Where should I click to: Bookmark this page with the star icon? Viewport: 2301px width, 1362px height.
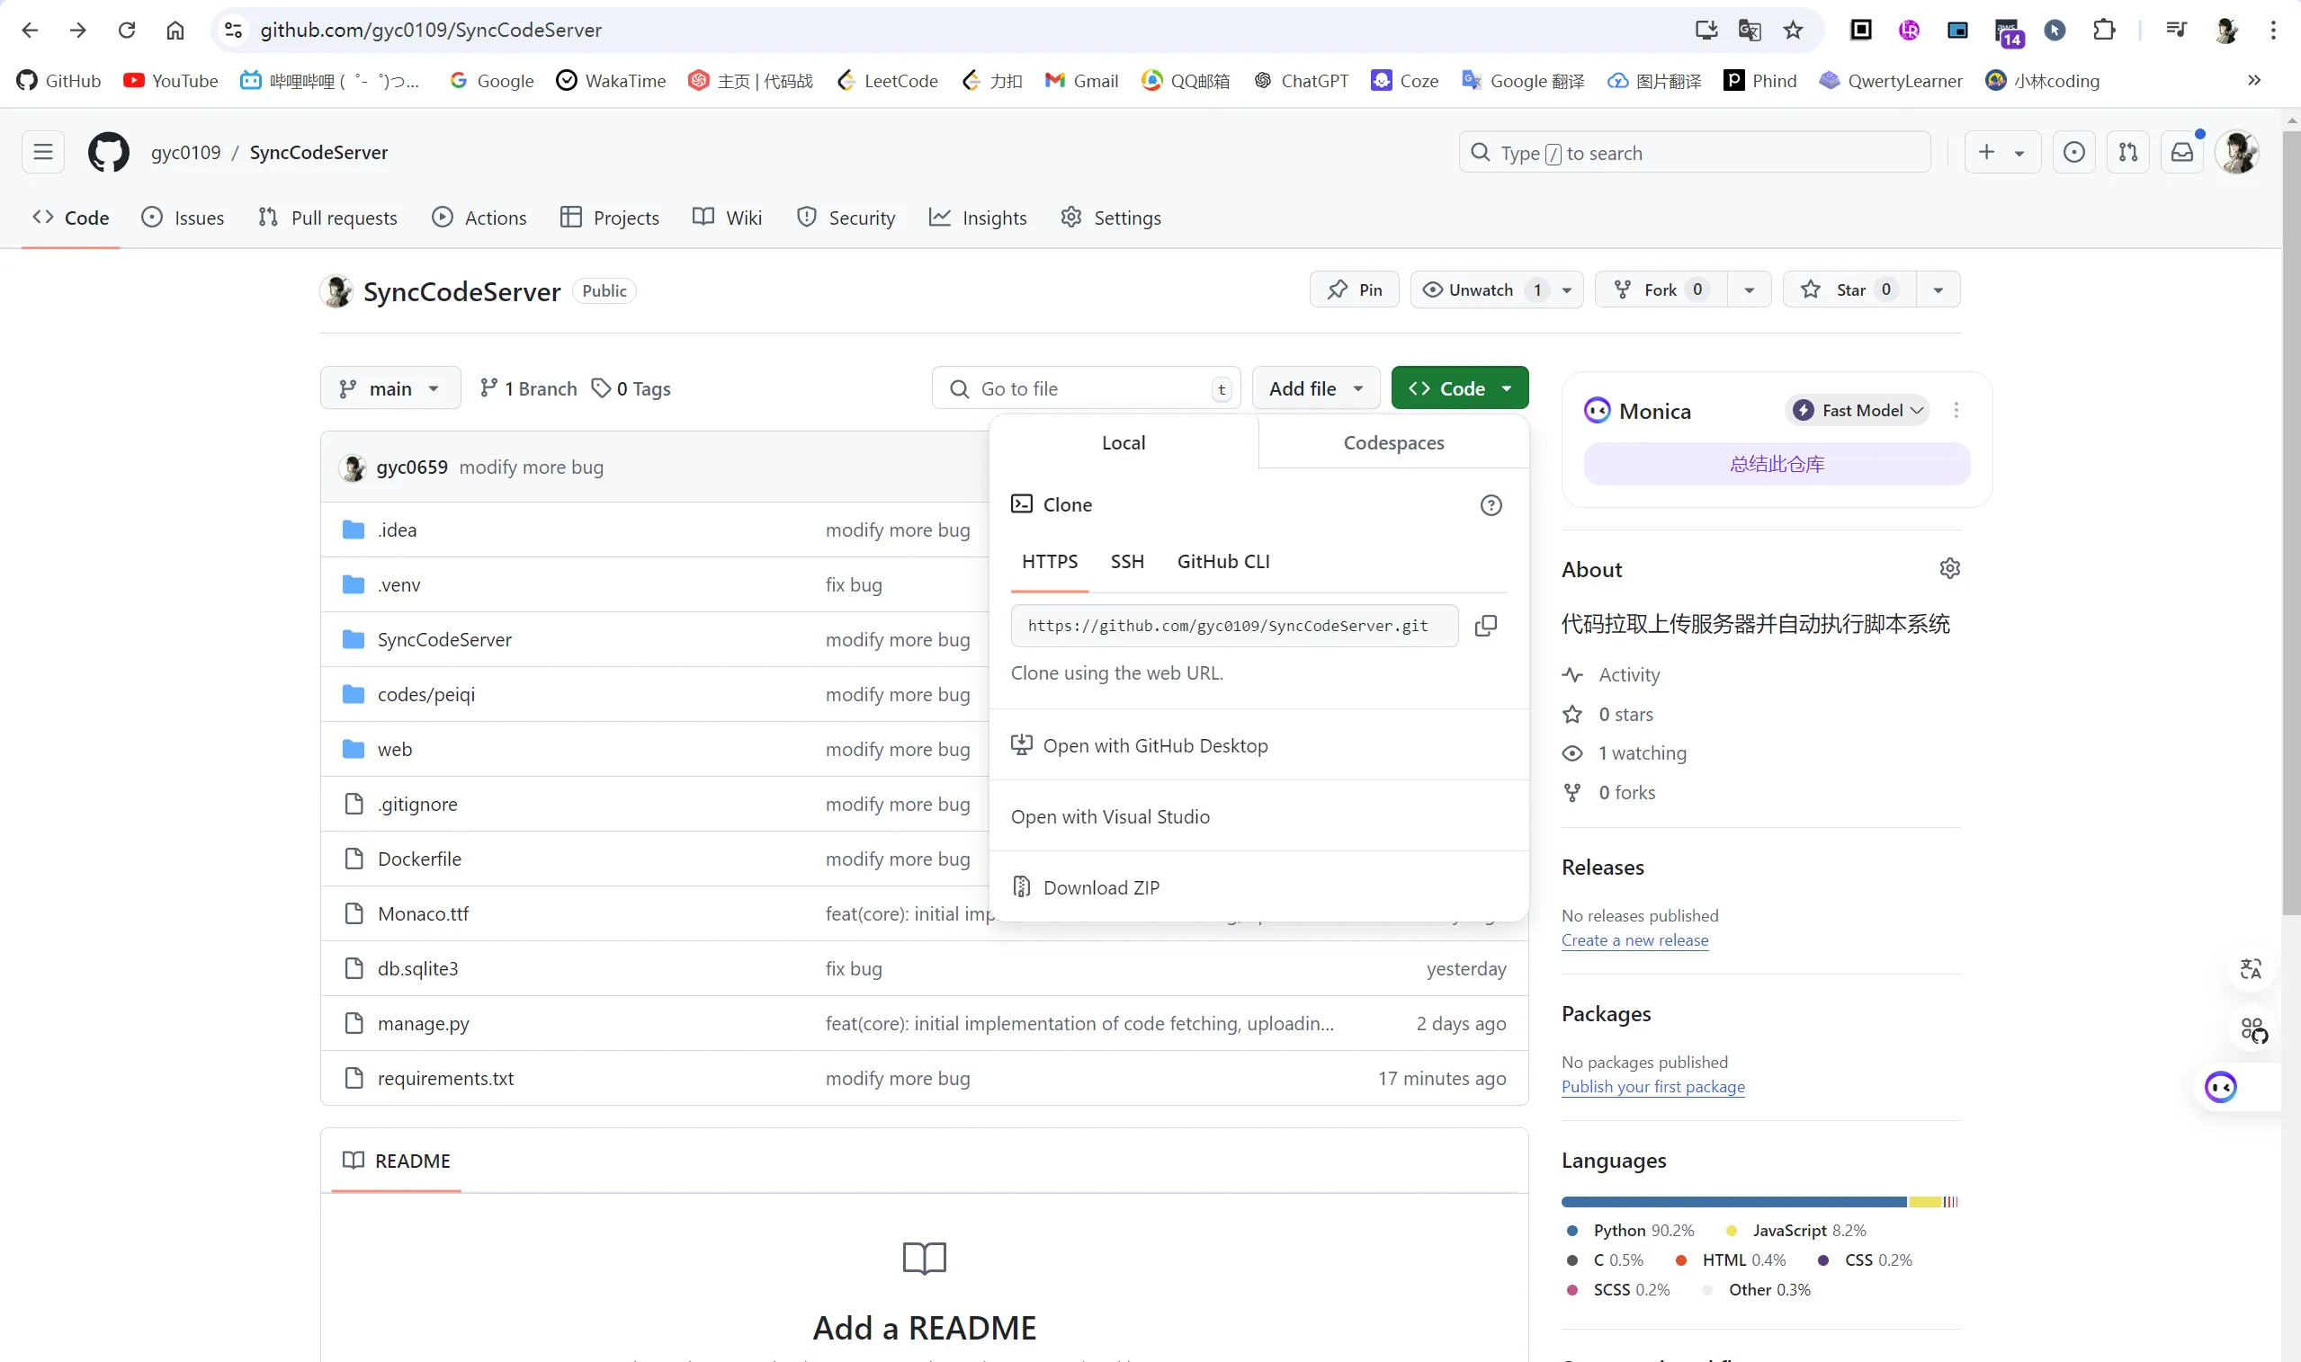pos(1793,31)
